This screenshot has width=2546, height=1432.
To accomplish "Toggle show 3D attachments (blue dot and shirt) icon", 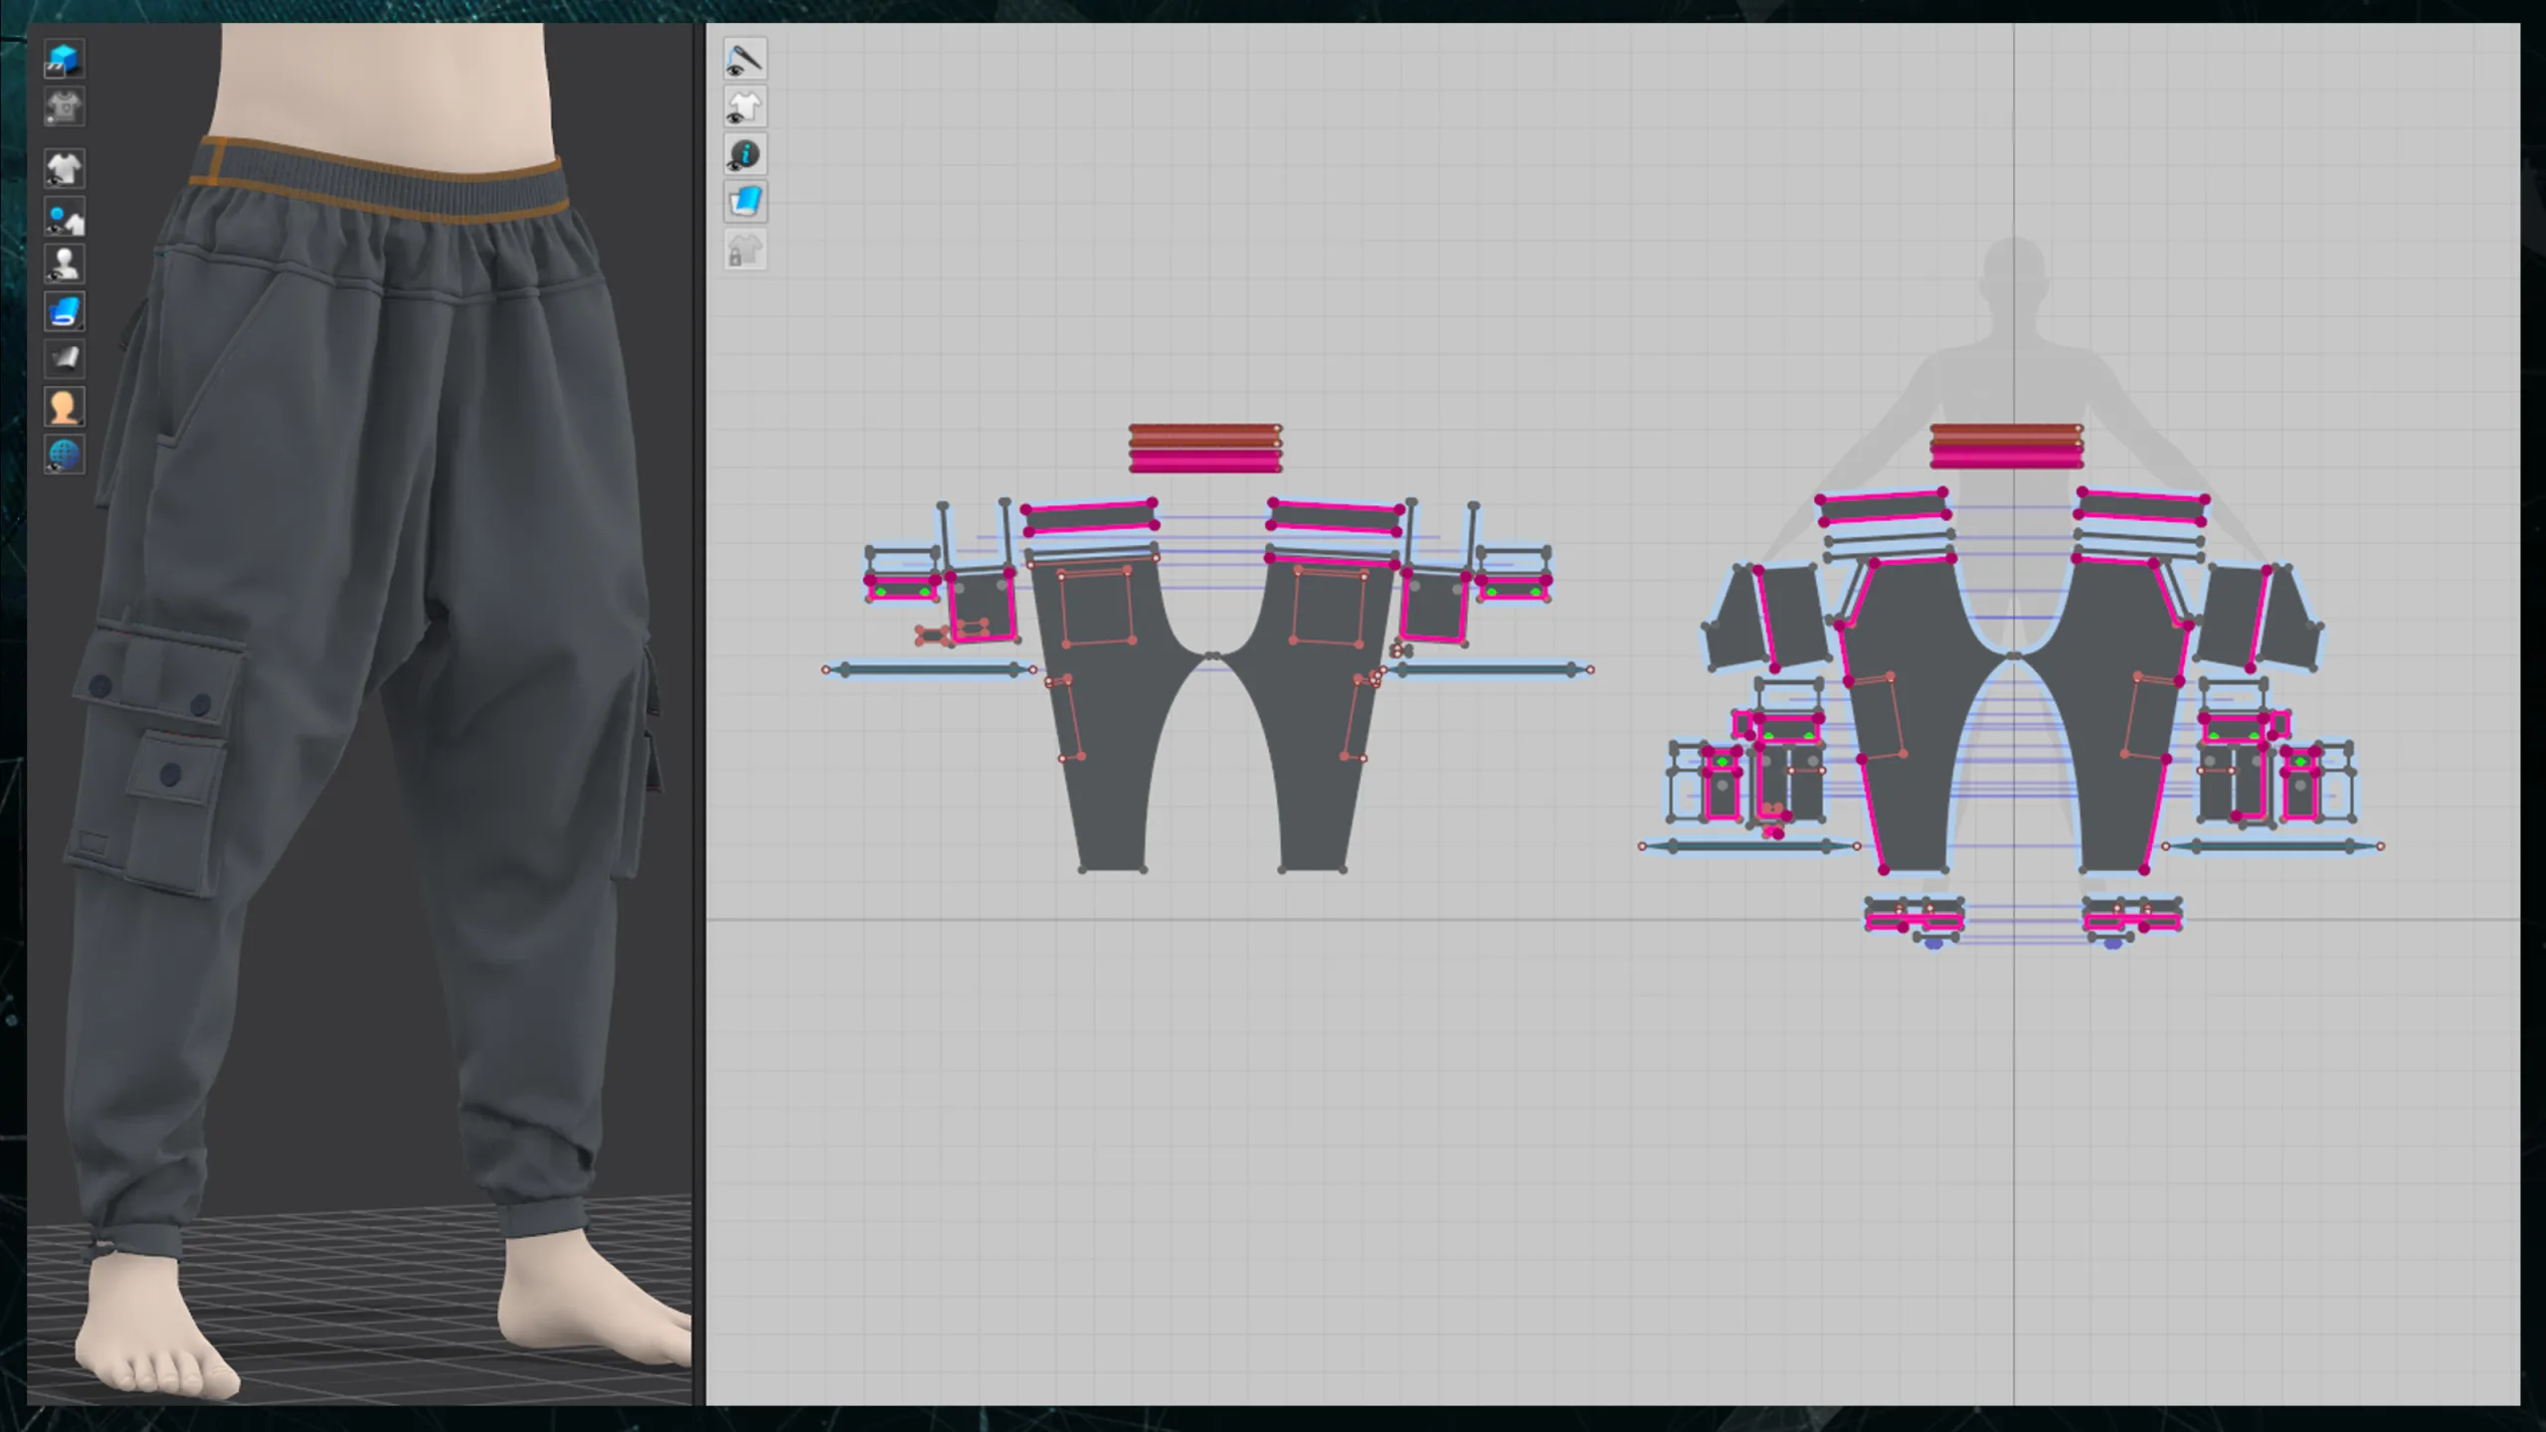I will pyautogui.click(x=65, y=217).
